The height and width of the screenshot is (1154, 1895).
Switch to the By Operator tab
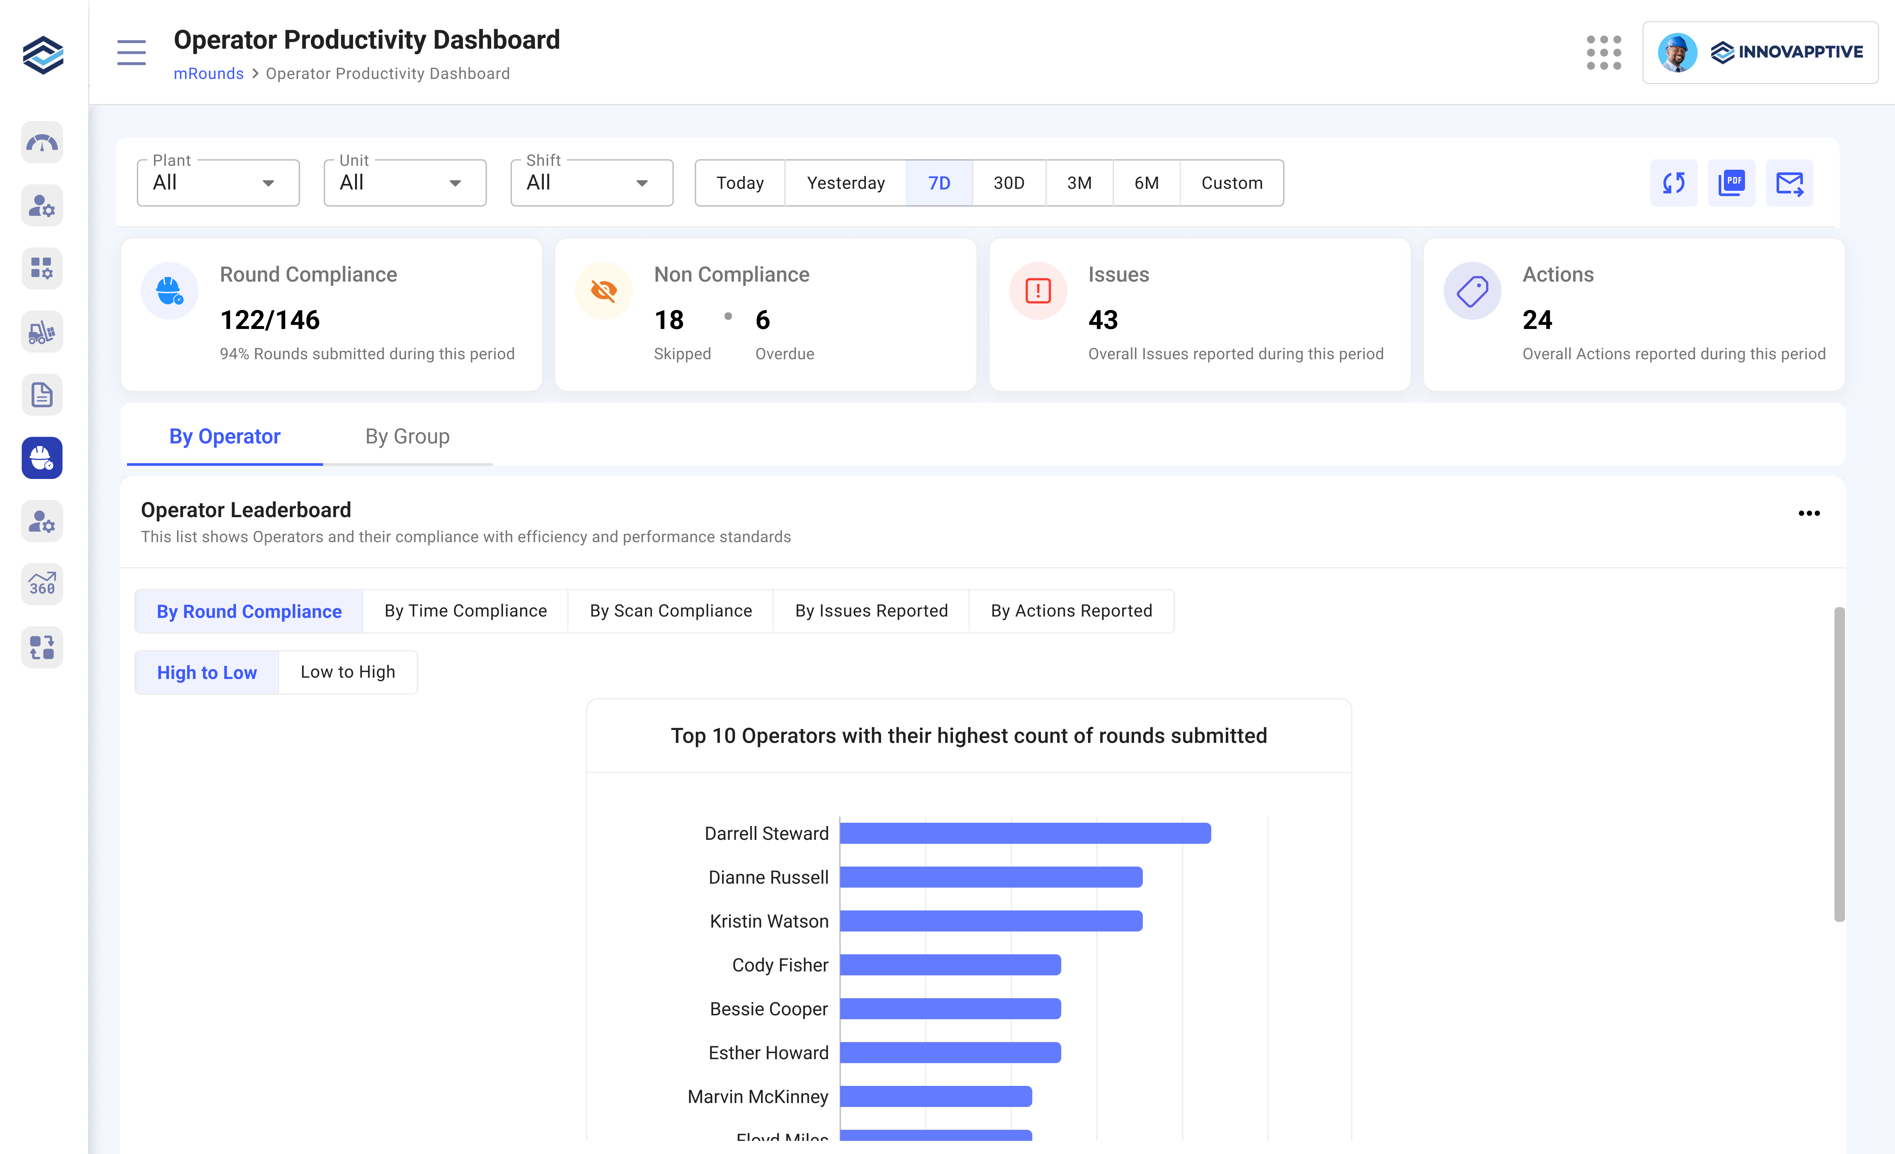coord(225,437)
